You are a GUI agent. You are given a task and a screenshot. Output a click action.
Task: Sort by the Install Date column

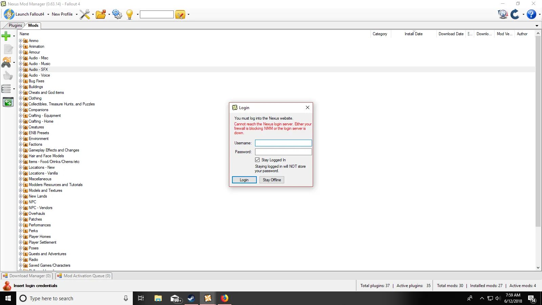414,34
